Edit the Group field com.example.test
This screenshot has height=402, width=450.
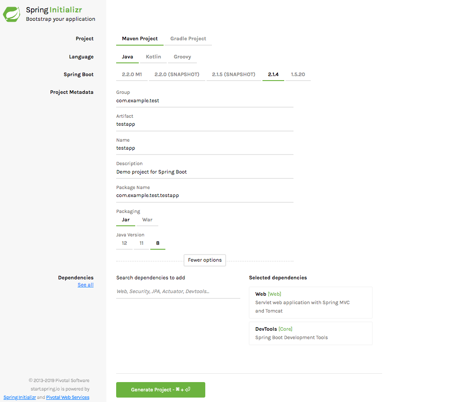[205, 101]
